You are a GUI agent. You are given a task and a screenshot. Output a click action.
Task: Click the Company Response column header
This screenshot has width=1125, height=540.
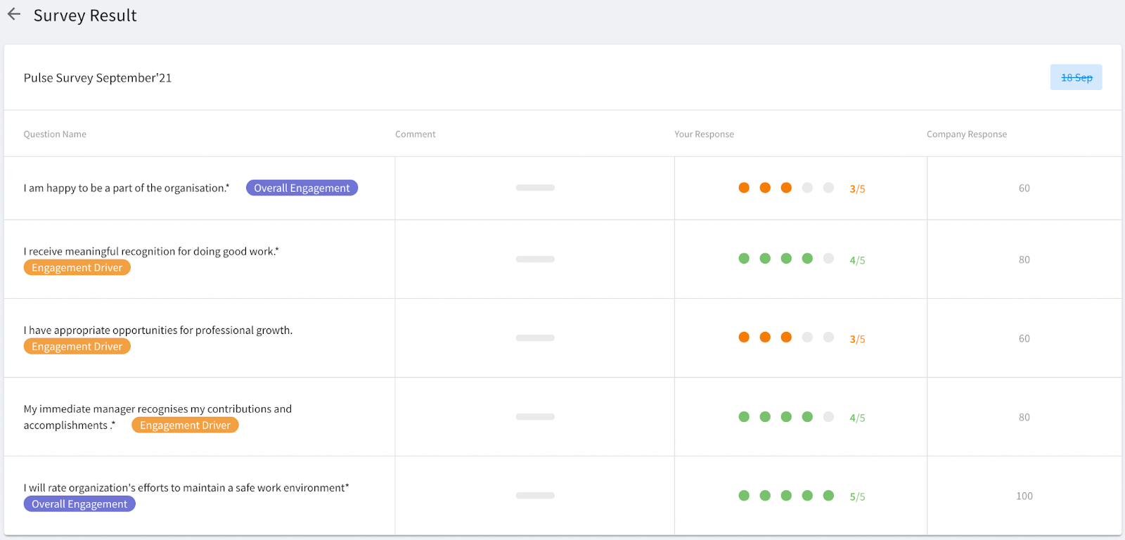967,134
